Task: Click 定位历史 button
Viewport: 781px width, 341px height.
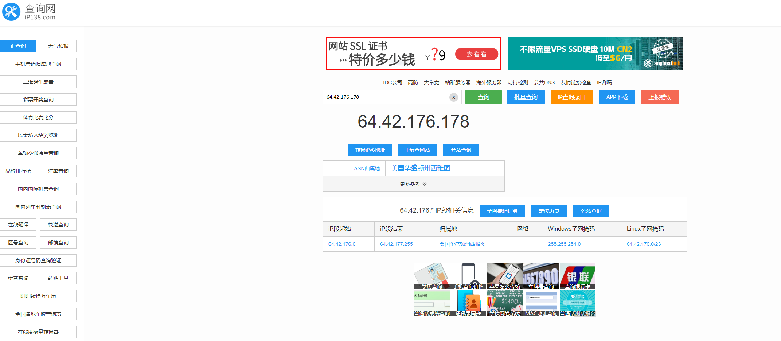Action: (549, 211)
